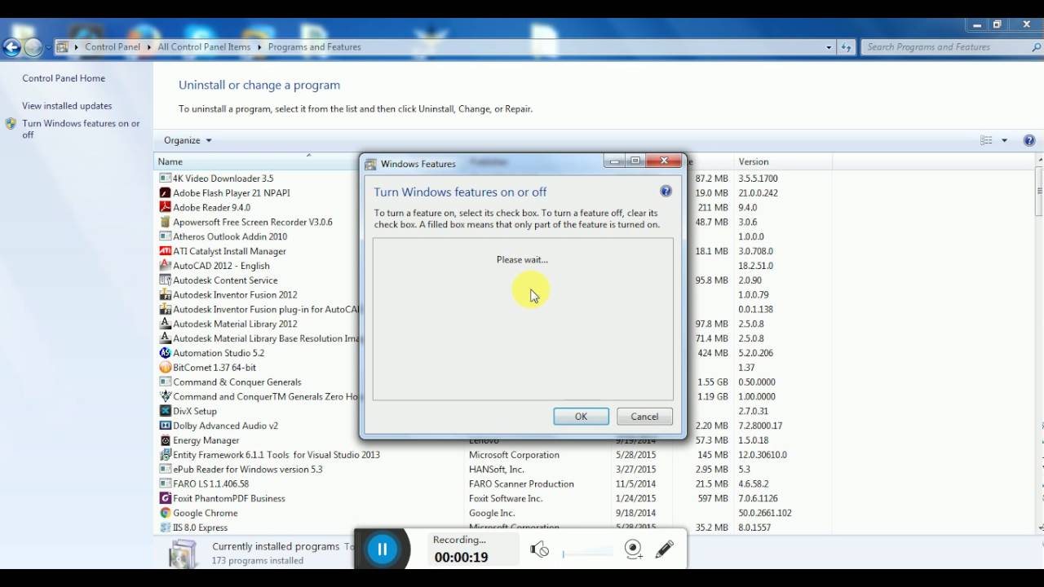Open Control Panel Home link
Screen dimensions: 1044x587
pyautogui.click(x=64, y=78)
